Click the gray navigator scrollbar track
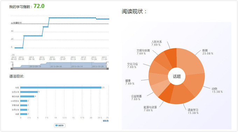 59,69
